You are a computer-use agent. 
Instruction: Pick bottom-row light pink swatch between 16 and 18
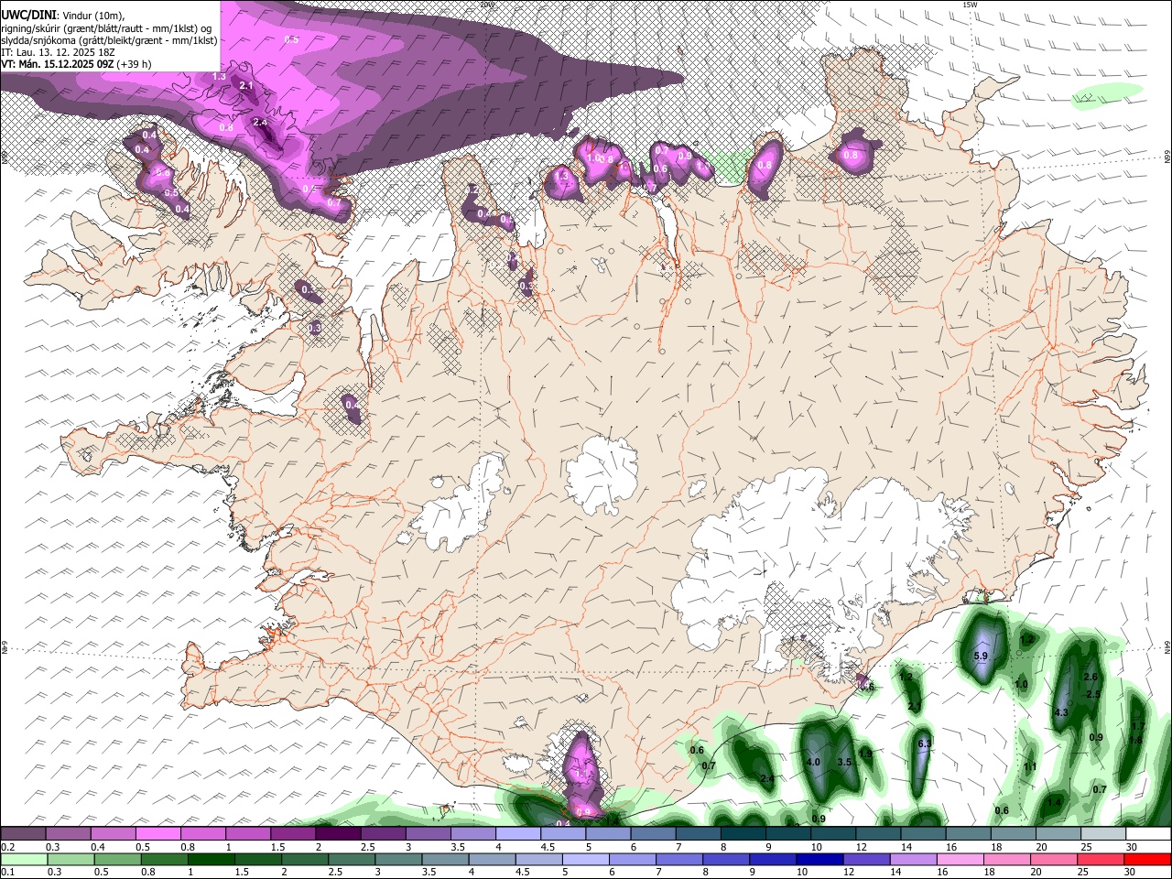960,859
